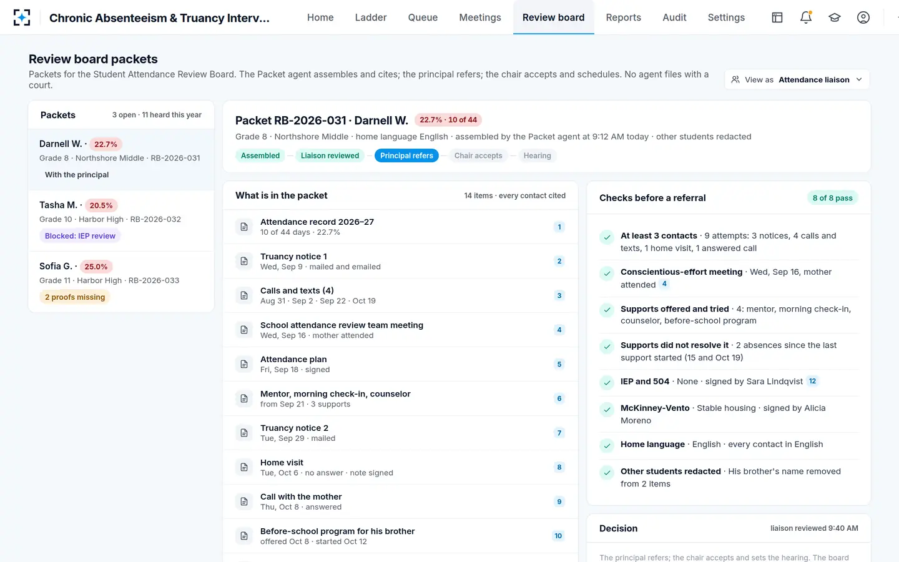
Task: Open the Queue tab
Action: pyautogui.click(x=423, y=17)
